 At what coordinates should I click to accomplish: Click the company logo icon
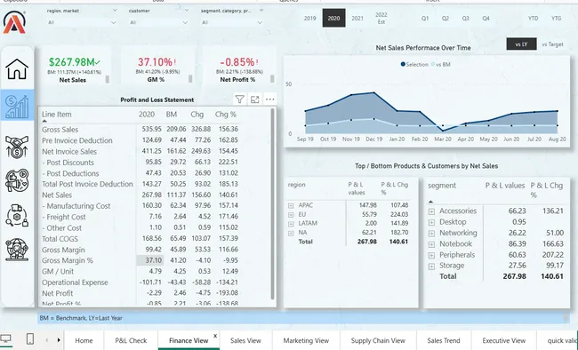(x=14, y=22)
